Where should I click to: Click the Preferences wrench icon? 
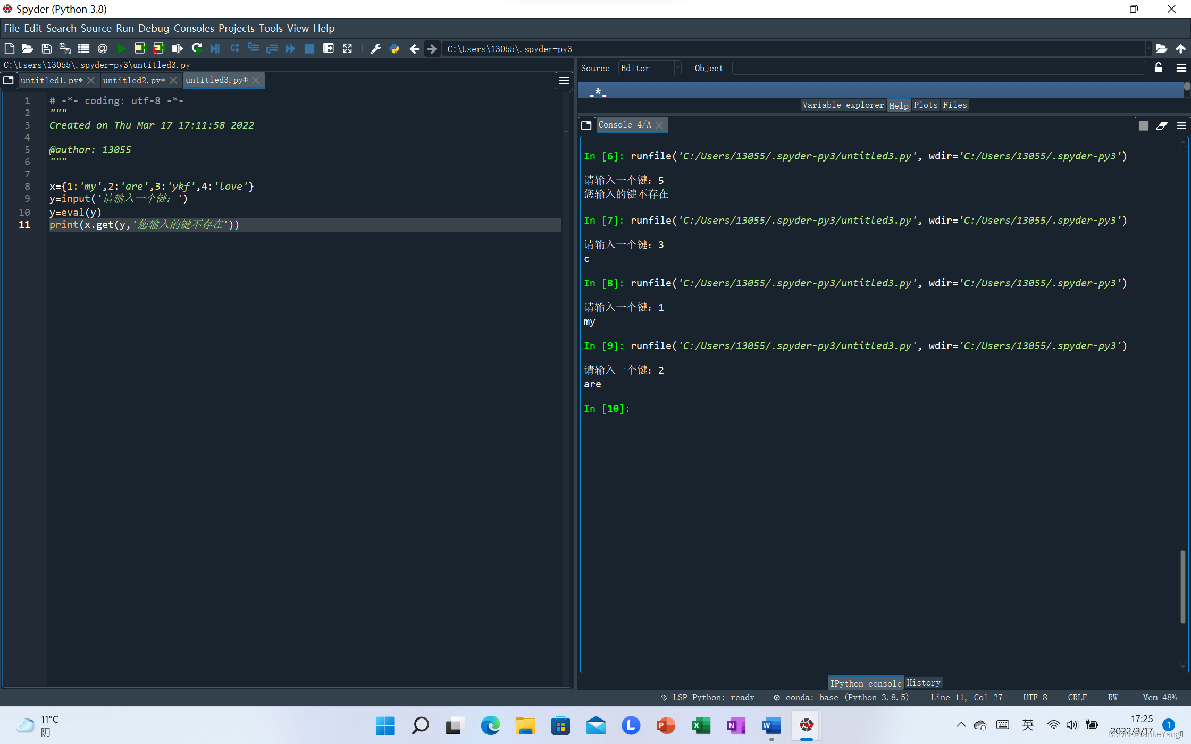(x=375, y=49)
